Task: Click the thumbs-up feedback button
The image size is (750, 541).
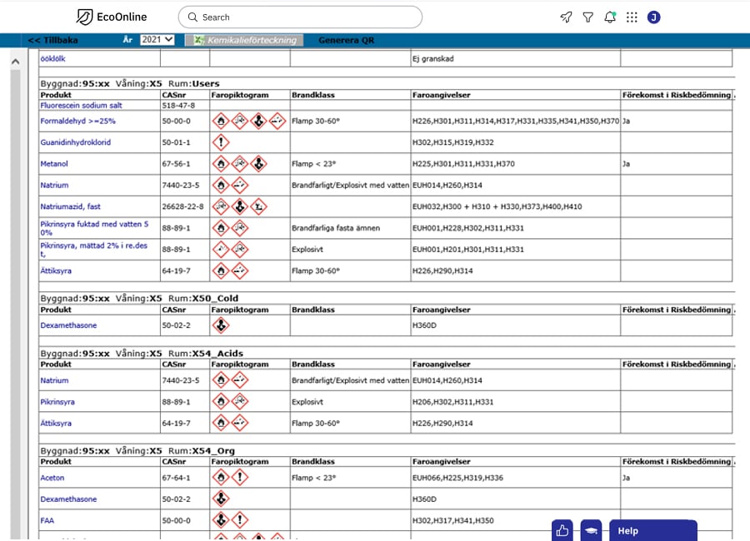Action: 562,530
